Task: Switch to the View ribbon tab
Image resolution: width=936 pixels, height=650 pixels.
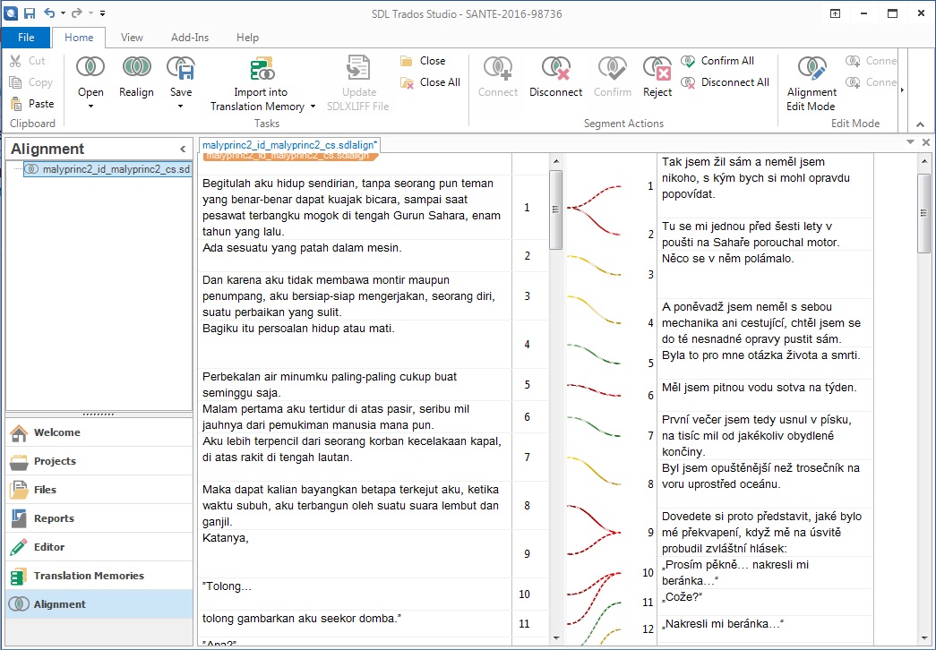Action: click(132, 38)
